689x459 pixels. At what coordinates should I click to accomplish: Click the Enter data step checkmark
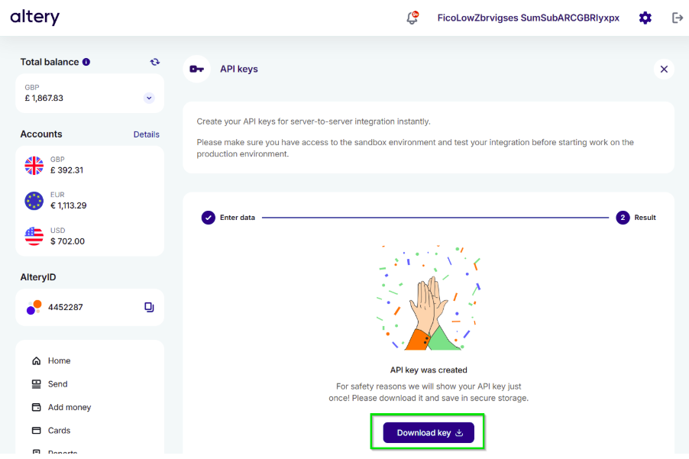(209, 218)
